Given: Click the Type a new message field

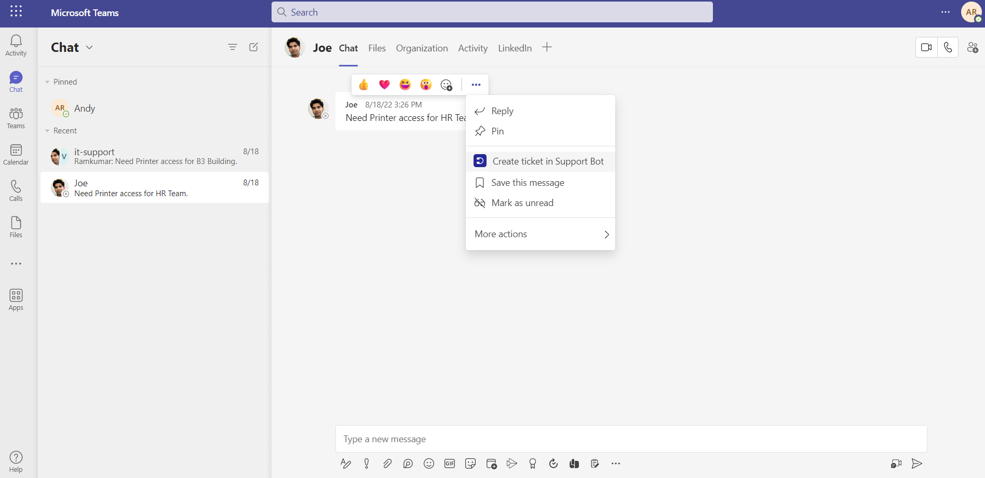Looking at the screenshot, I should [x=571, y=439].
